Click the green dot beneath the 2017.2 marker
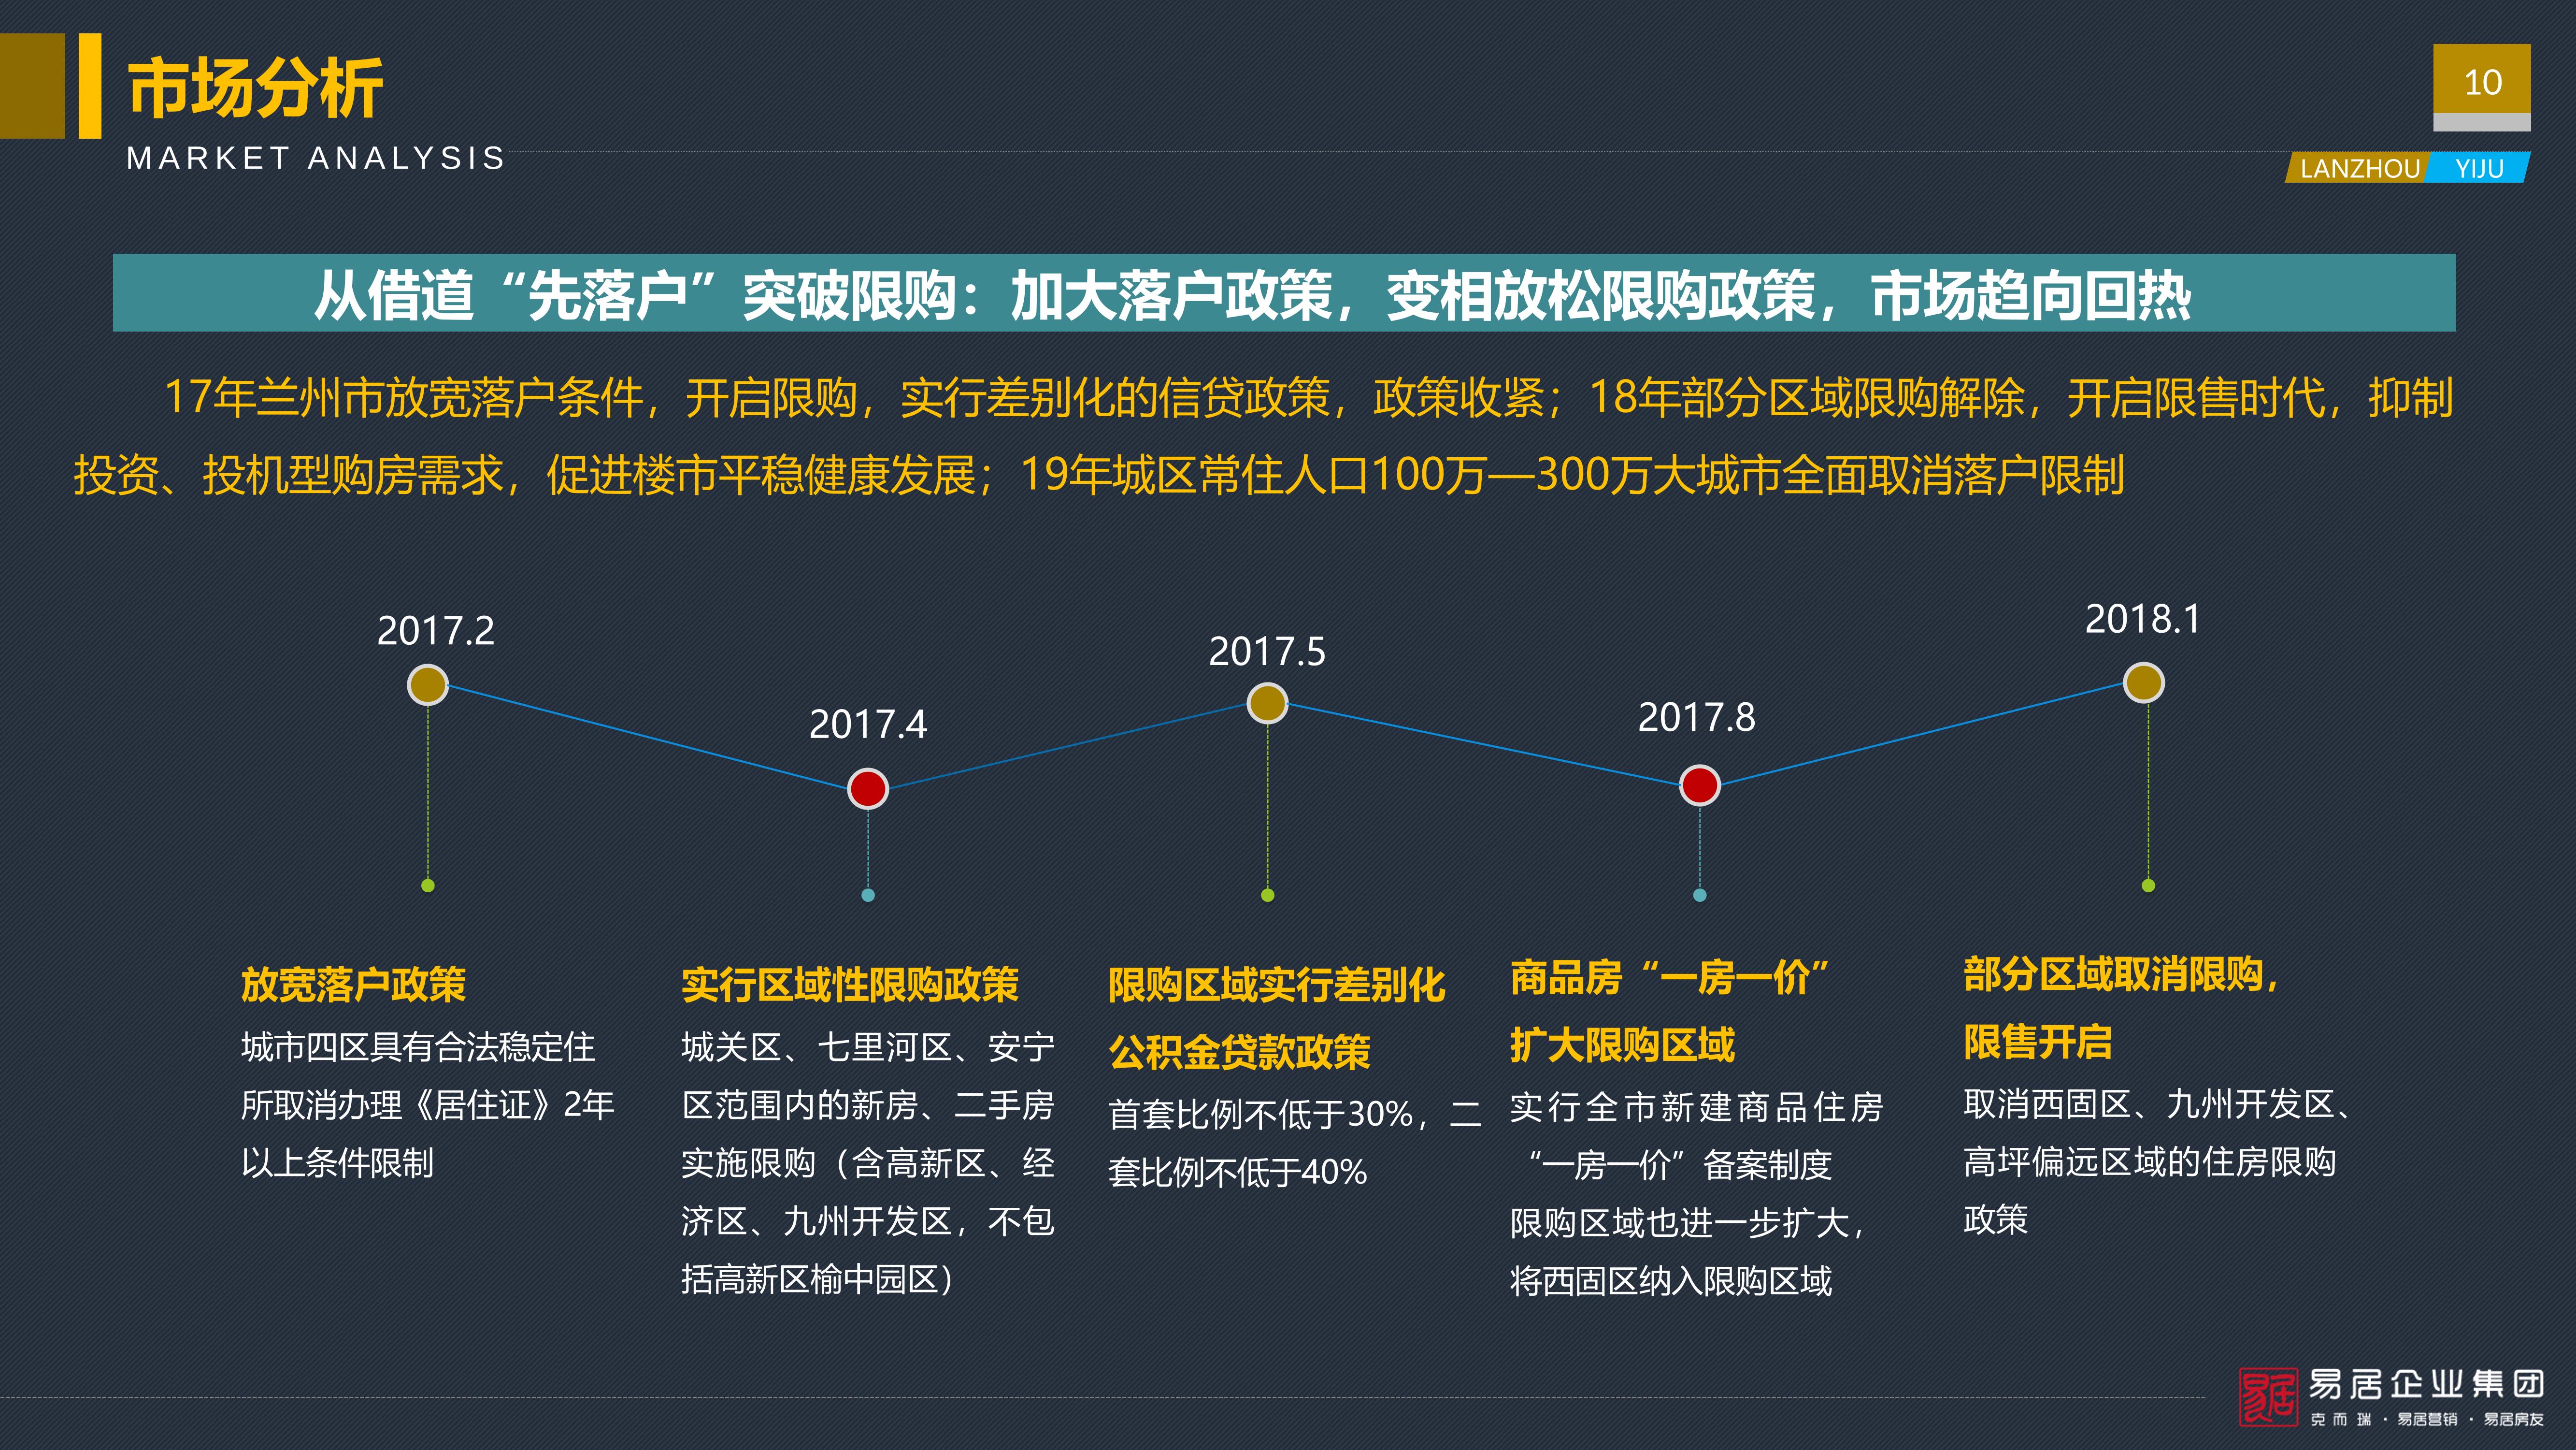This screenshot has width=2576, height=1450. tap(428, 885)
